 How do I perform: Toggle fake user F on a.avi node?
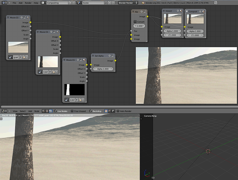pyautogui.click(x=77, y=100)
